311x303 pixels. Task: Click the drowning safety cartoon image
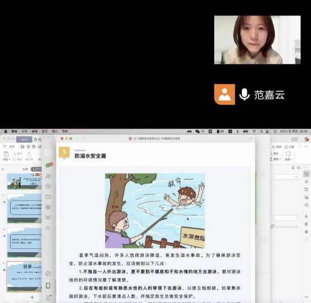coord(155,211)
